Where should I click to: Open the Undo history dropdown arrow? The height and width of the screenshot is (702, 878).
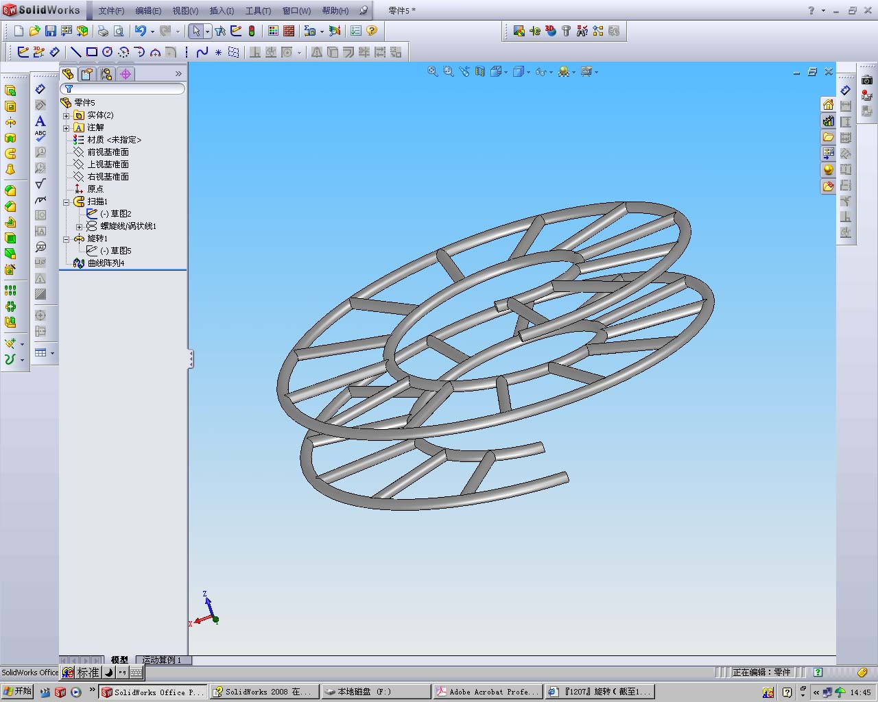(x=152, y=32)
